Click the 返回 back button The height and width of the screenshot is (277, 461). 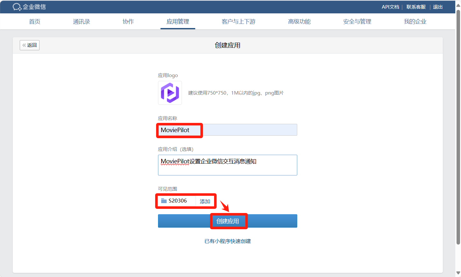click(30, 45)
